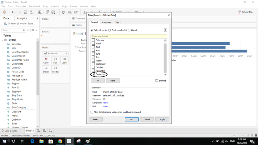This screenshot has height=145, width=258.
Task: Duplicate the sheet with the toolbar icon
Action: tap(48, 12)
